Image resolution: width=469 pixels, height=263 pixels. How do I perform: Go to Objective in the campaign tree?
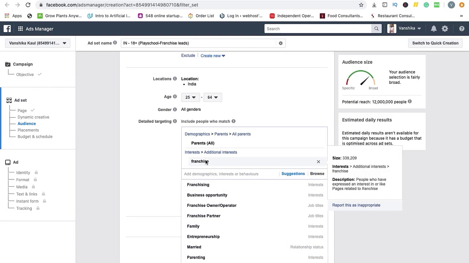(25, 75)
